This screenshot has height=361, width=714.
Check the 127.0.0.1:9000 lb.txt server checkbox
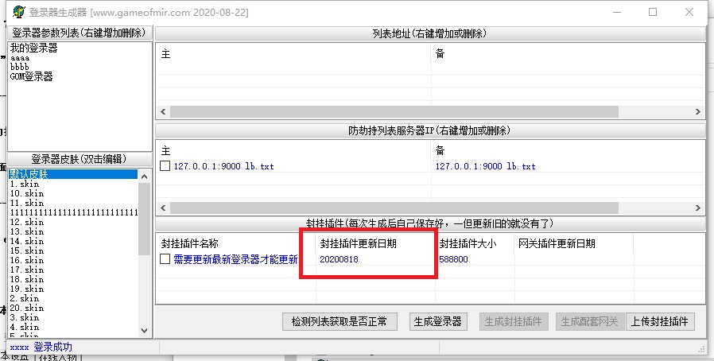pos(165,167)
